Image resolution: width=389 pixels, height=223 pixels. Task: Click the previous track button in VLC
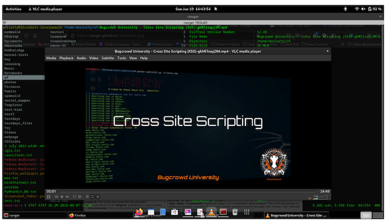pos(57,197)
